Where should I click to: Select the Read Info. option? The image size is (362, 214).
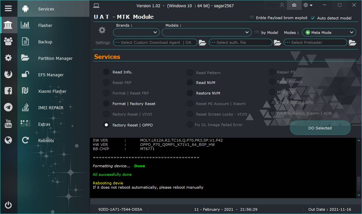coord(106,72)
